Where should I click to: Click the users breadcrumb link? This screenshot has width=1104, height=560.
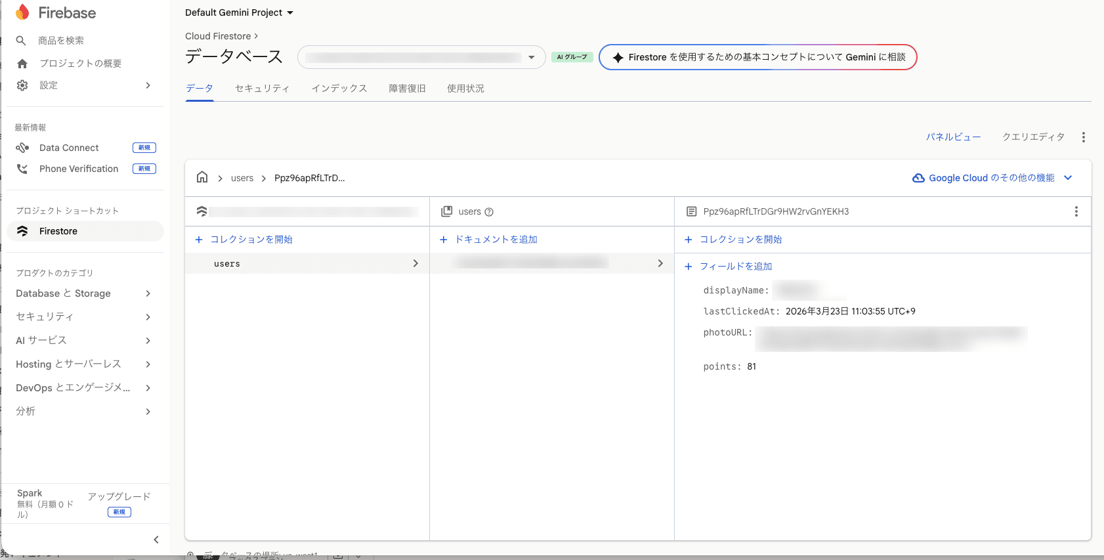pyautogui.click(x=242, y=178)
